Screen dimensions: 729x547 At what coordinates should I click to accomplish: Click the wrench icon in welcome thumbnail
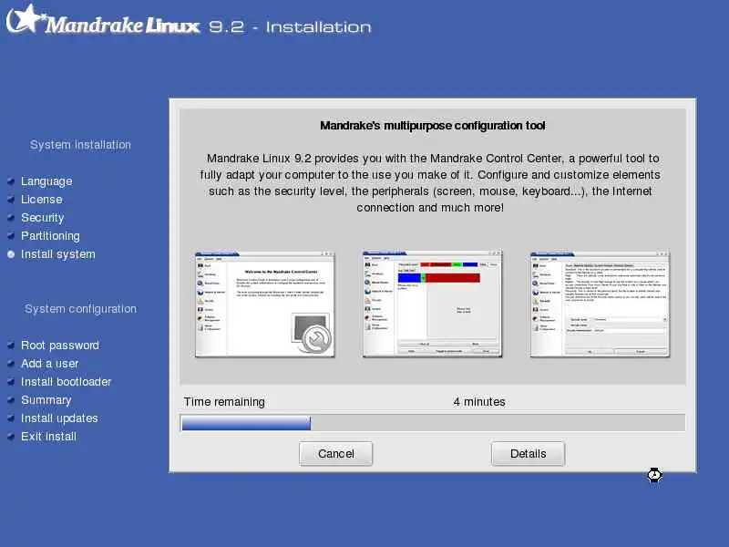pos(315,338)
